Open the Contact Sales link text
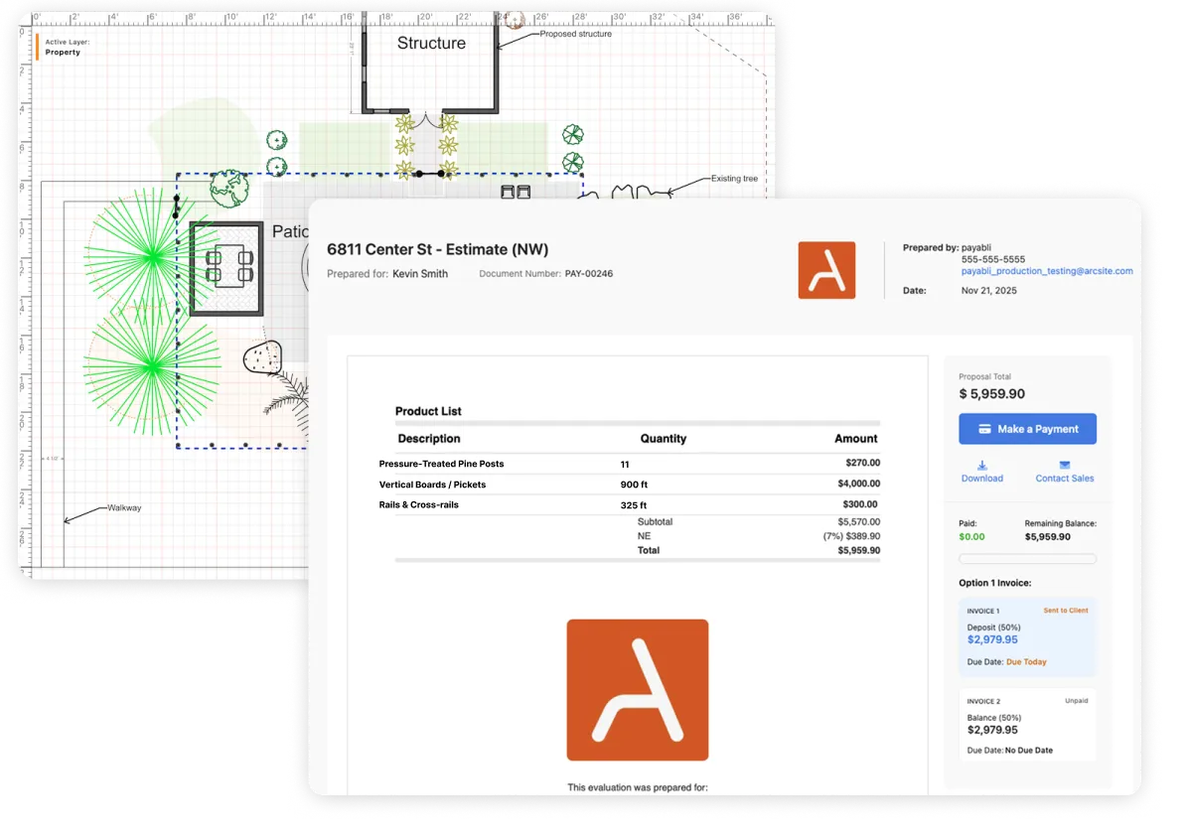Image resolution: width=1186 pixels, height=835 pixels. tap(1064, 478)
